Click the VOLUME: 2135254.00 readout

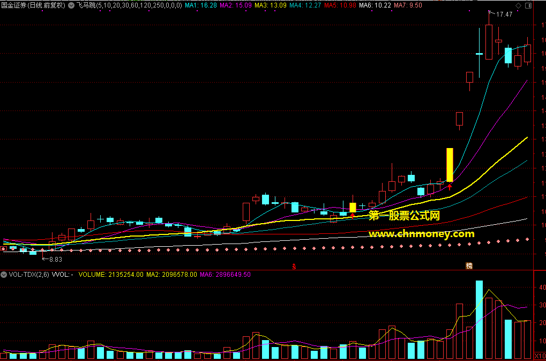111,275
